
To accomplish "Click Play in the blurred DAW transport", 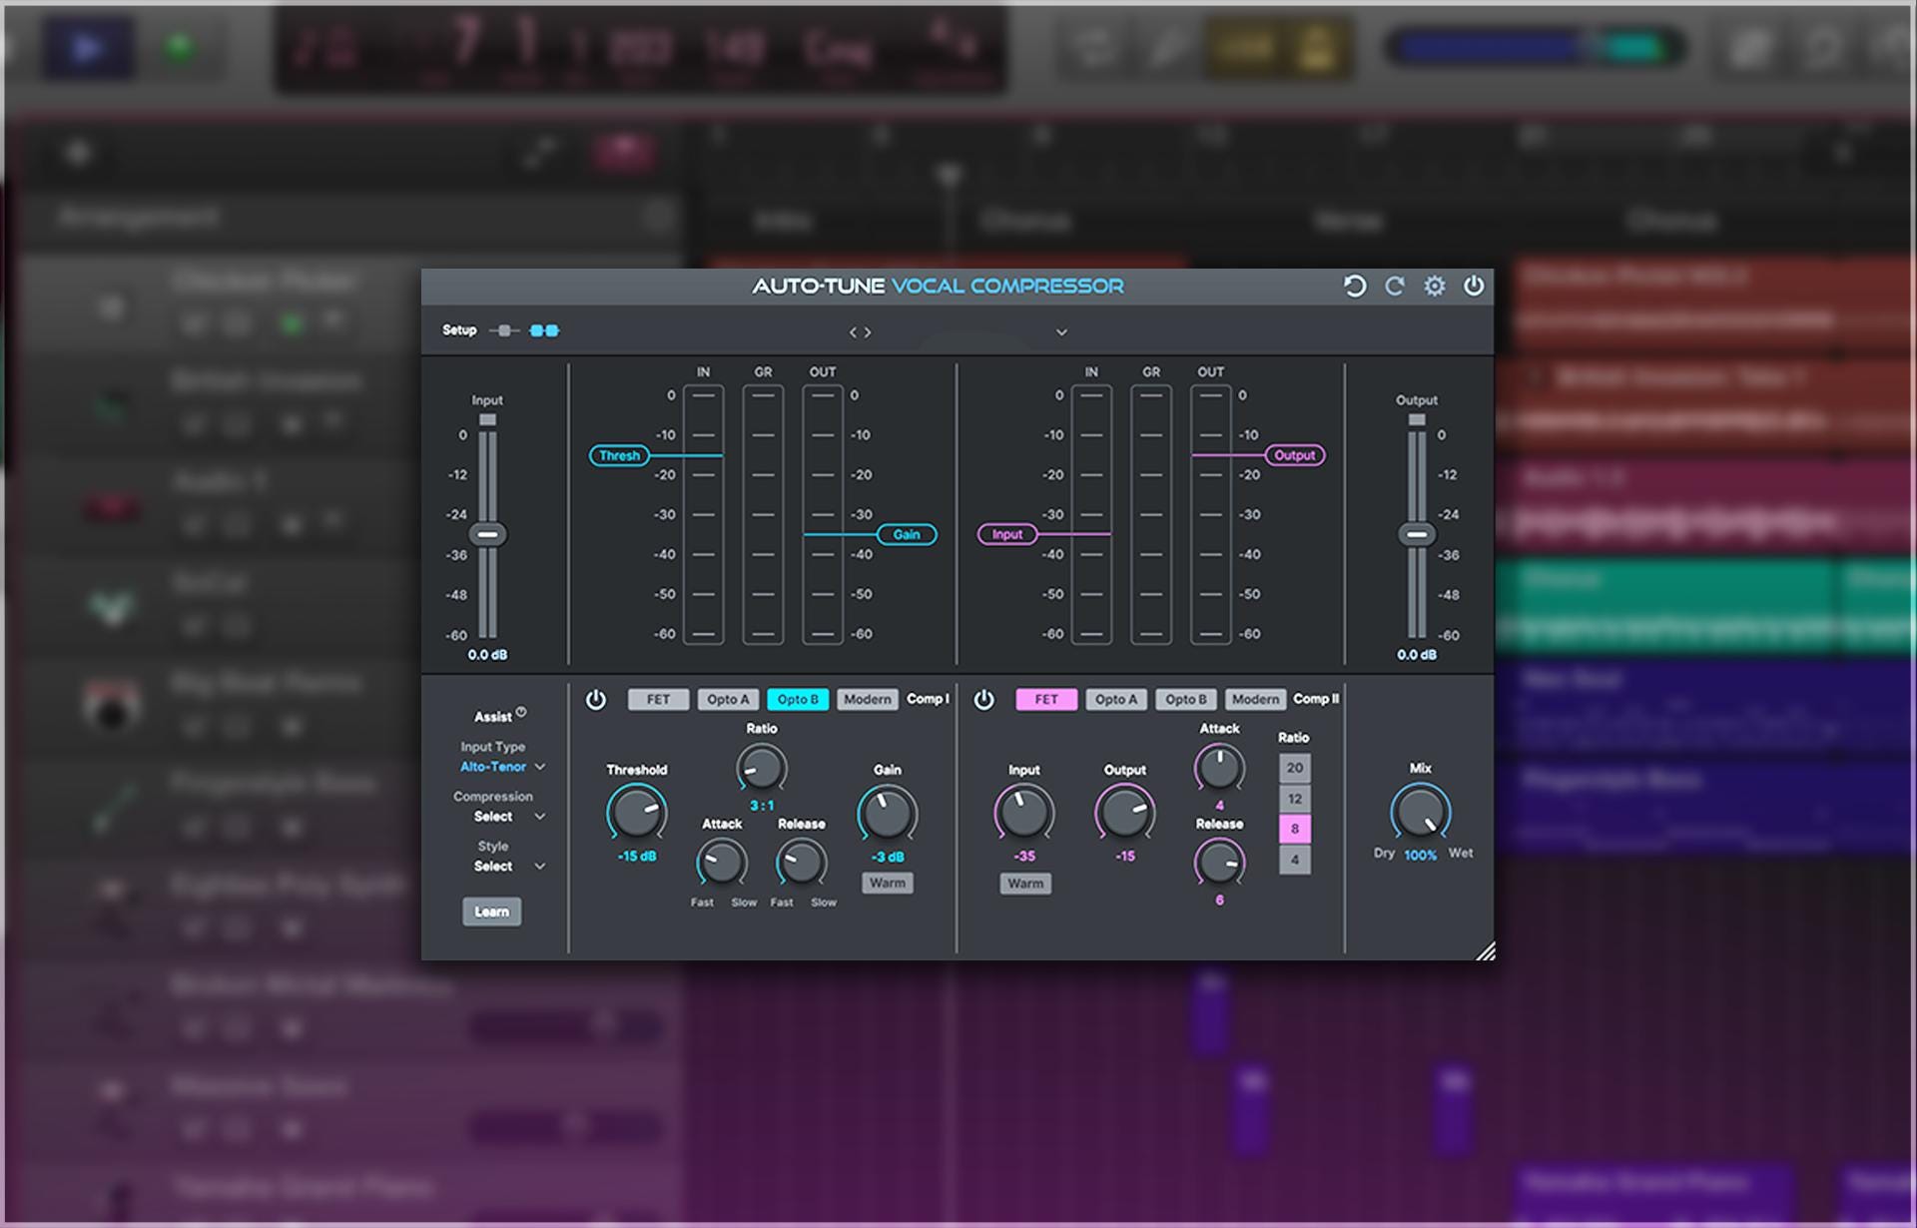I will (88, 47).
